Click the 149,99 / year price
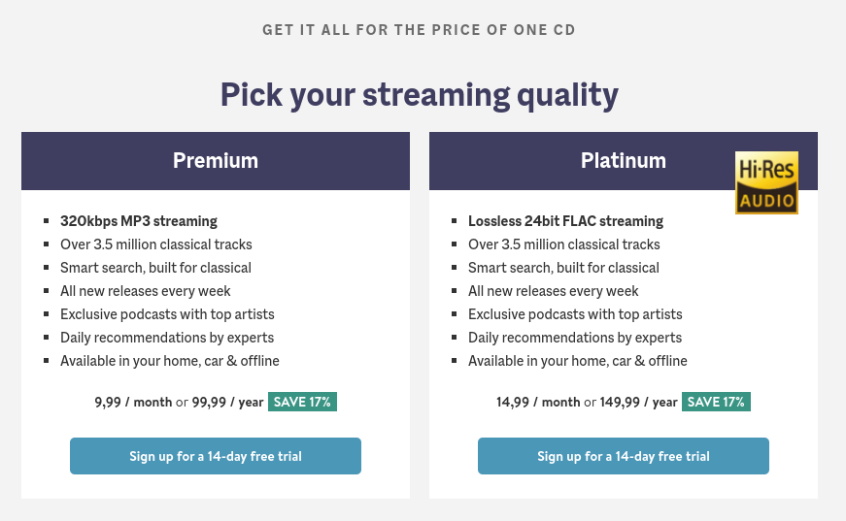Viewport: 846px width, 521px height. [638, 403]
